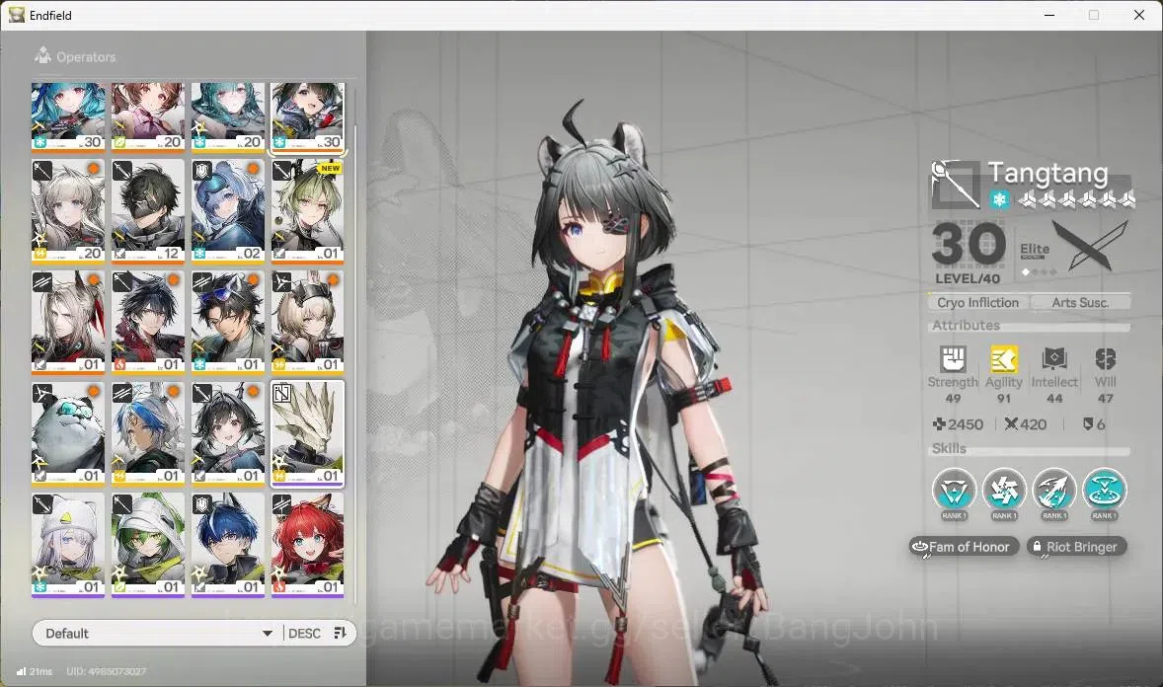1163x687 pixels.
Task: Click the Skills section header
Action: pos(949,448)
